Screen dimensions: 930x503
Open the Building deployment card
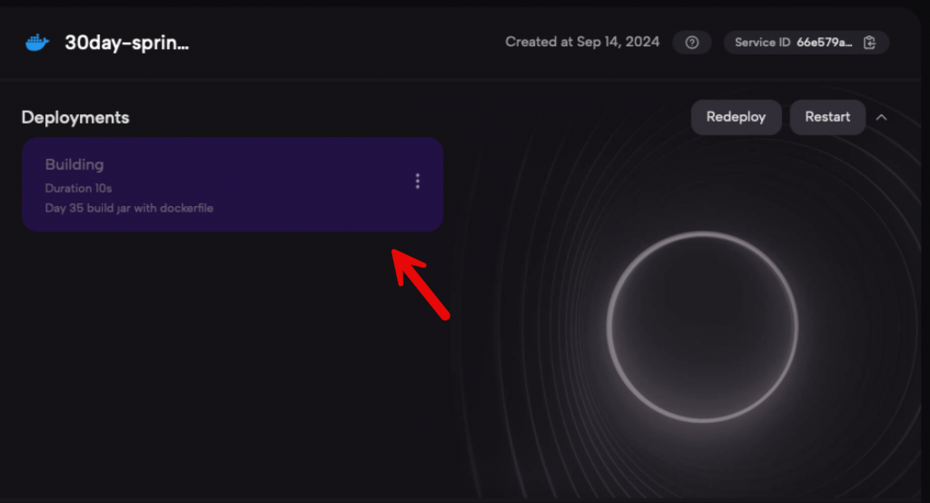point(232,184)
